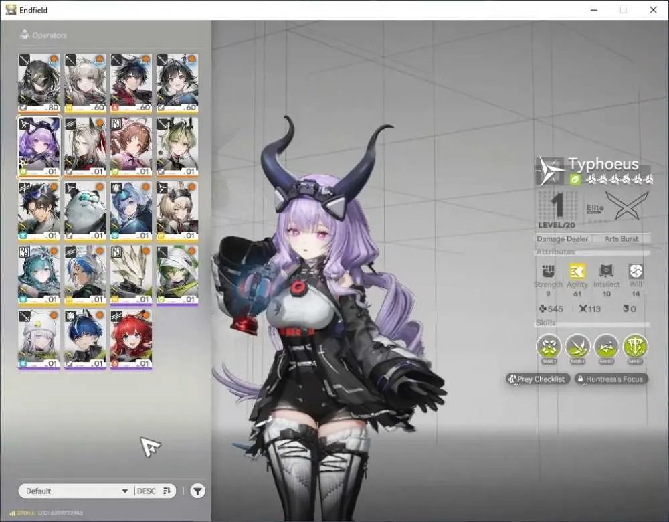Select the white cat-beanie operator card
This screenshot has height=522, width=669.
coord(39,339)
